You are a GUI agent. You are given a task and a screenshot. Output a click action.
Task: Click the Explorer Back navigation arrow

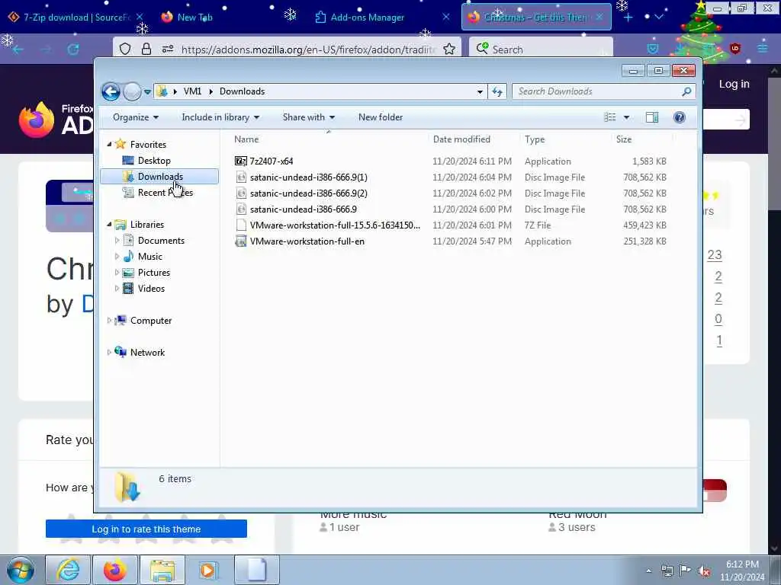pos(111,91)
